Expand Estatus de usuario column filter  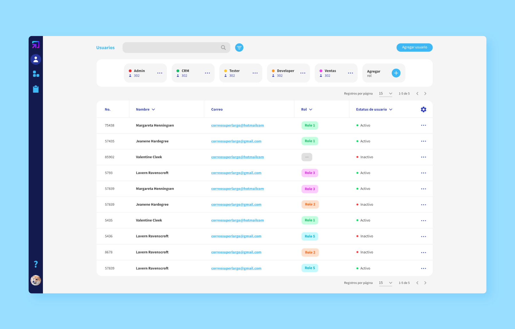click(x=391, y=110)
